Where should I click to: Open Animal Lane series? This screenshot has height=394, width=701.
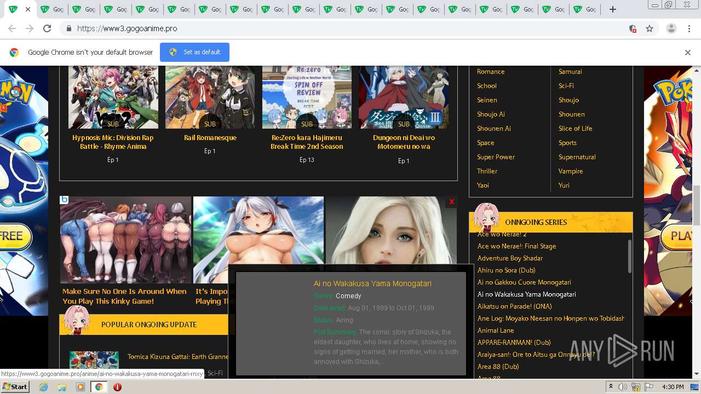click(x=496, y=331)
